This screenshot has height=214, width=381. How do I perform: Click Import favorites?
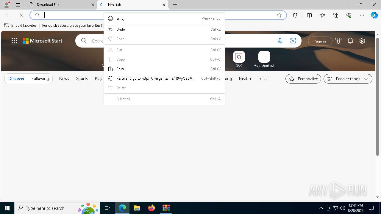(x=20, y=26)
